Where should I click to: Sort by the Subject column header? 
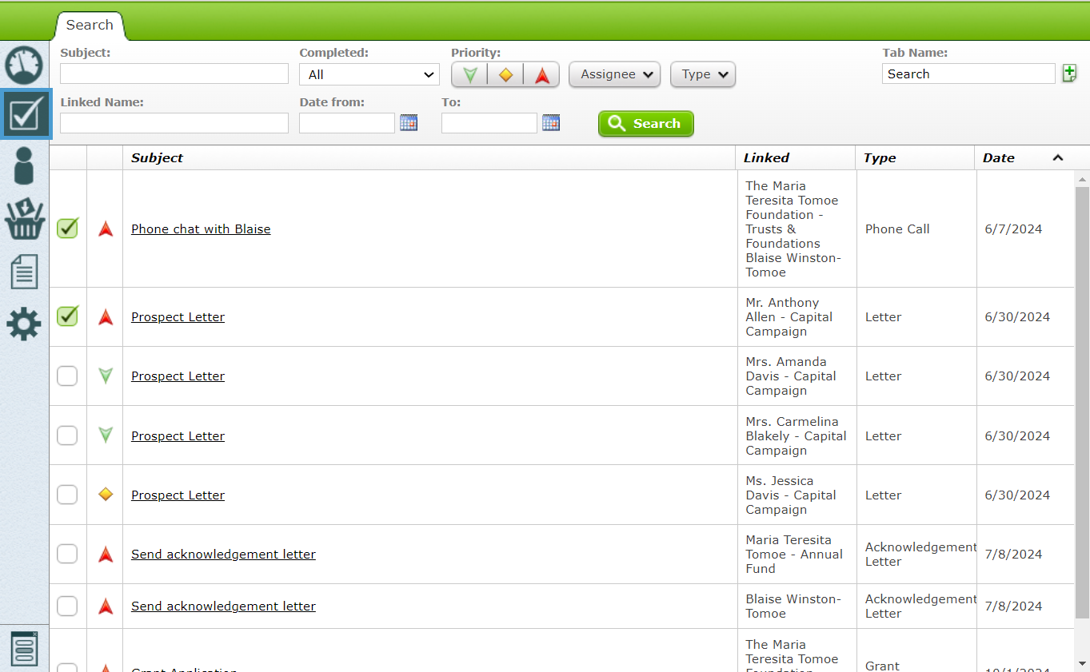tap(429, 157)
